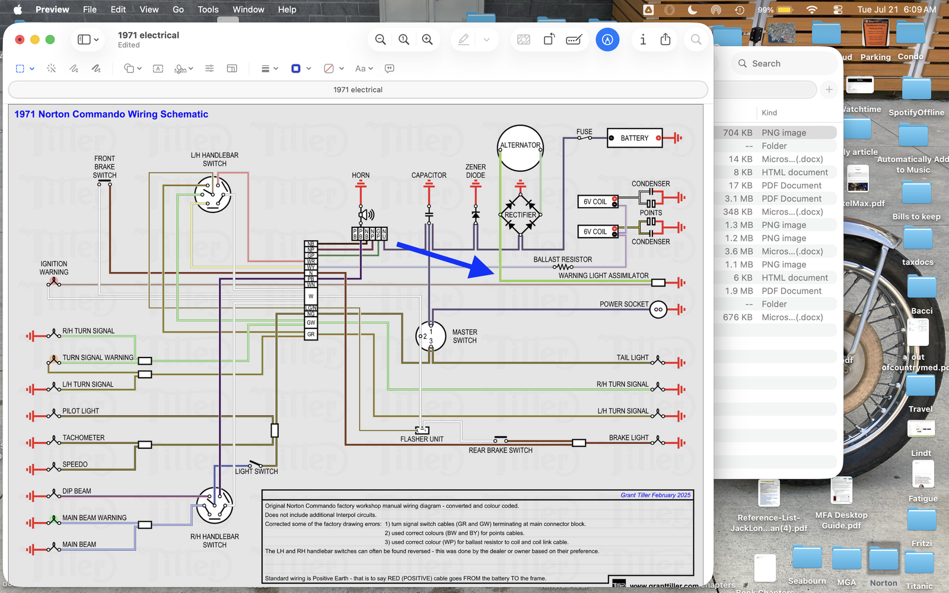Click the plus button in Finder window
Image resolution: width=949 pixels, height=593 pixels.
829,90
